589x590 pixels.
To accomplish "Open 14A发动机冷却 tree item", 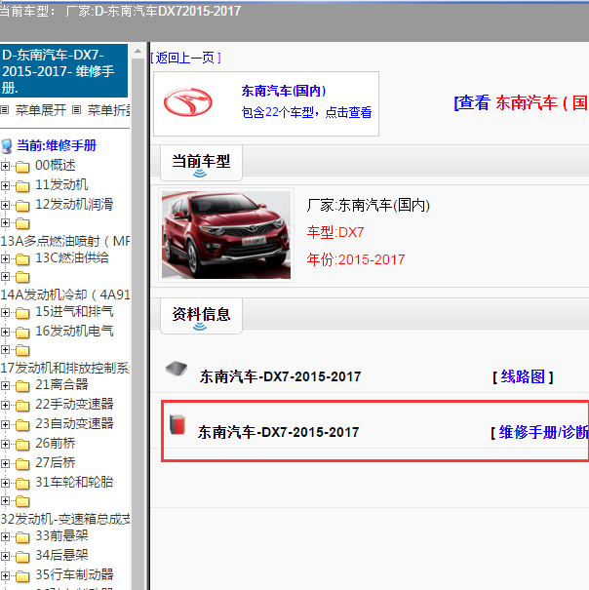I will click(x=64, y=295).
